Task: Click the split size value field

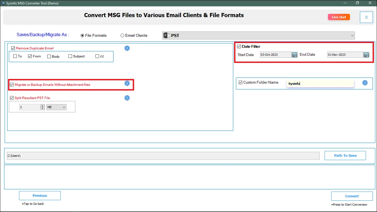Action: tap(30, 107)
